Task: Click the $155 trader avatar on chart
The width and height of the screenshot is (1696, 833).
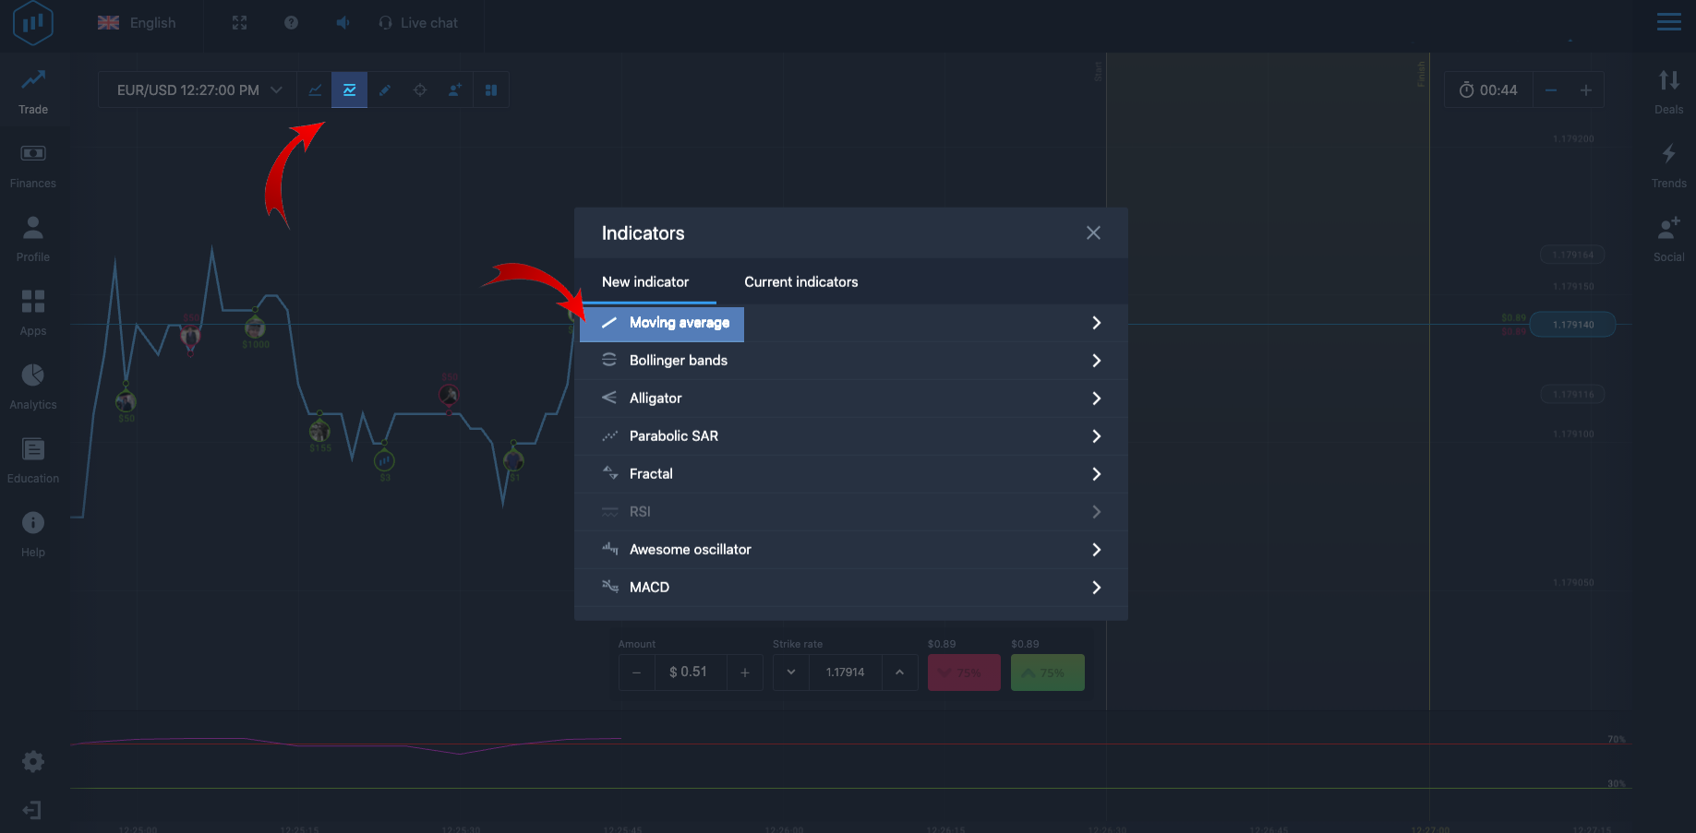Action: 319,431
